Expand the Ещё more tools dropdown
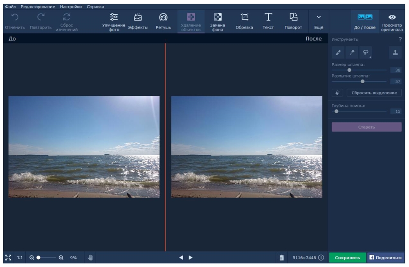This screenshot has height=267, width=409. pyautogui.click(x=319, y=21)
